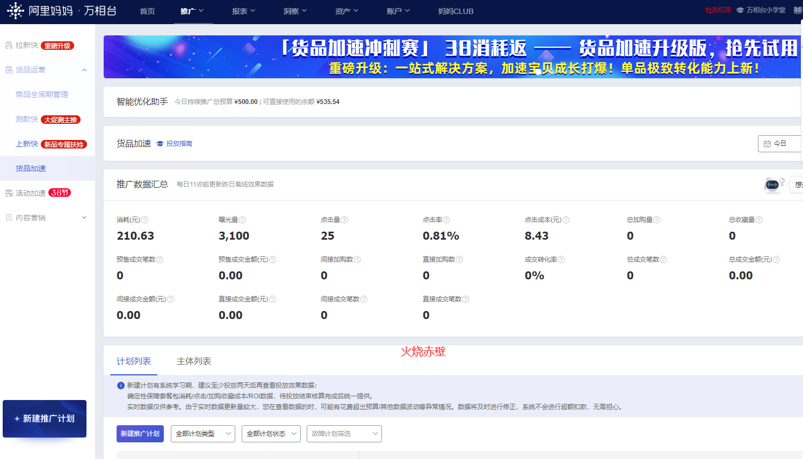Screen dimensions: 803x459
Task: Click the purple 新建推广计划 button
Action: (140, 434)
